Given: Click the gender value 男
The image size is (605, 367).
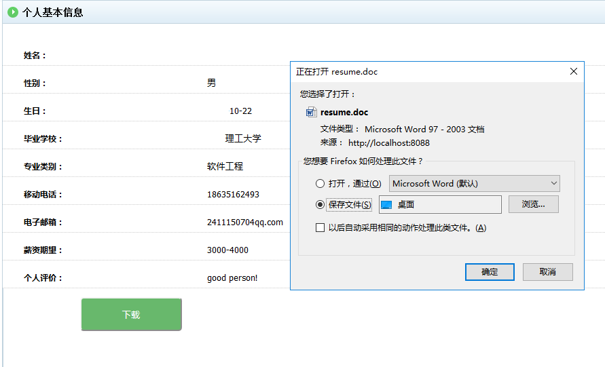Looking at the screenshot, I should point(211,83).
